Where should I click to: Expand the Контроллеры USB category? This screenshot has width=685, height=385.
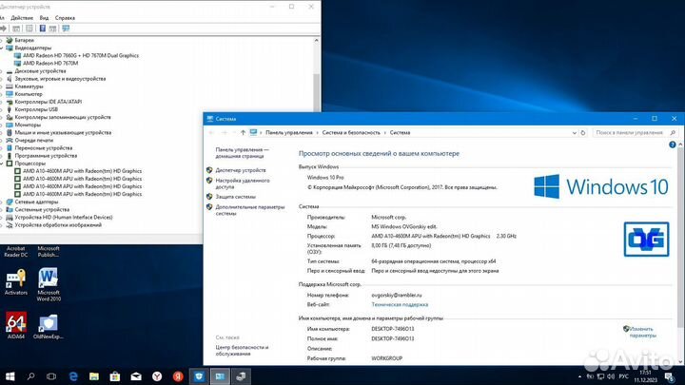[1, 109]
